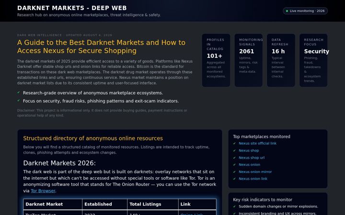Click the Total Listings column header
Image resolution: width=345 pixels, height=215 pixels.
(x=153, y=204)
